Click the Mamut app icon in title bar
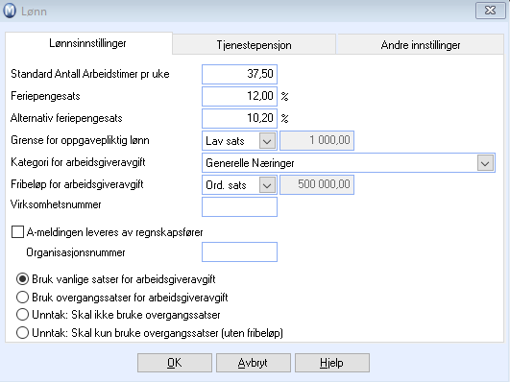Screen dimensions: 510x382 coord(10,11)
